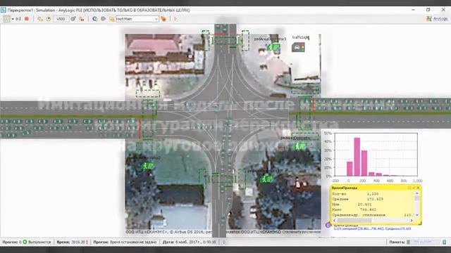
Task: Click the AnyLogic logo icon
Action: coord(429,19)
